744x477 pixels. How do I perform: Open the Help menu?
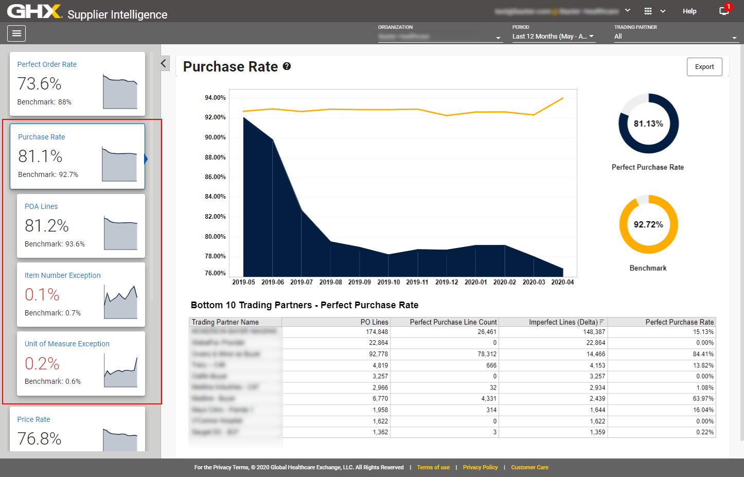(x=689, y=11)
